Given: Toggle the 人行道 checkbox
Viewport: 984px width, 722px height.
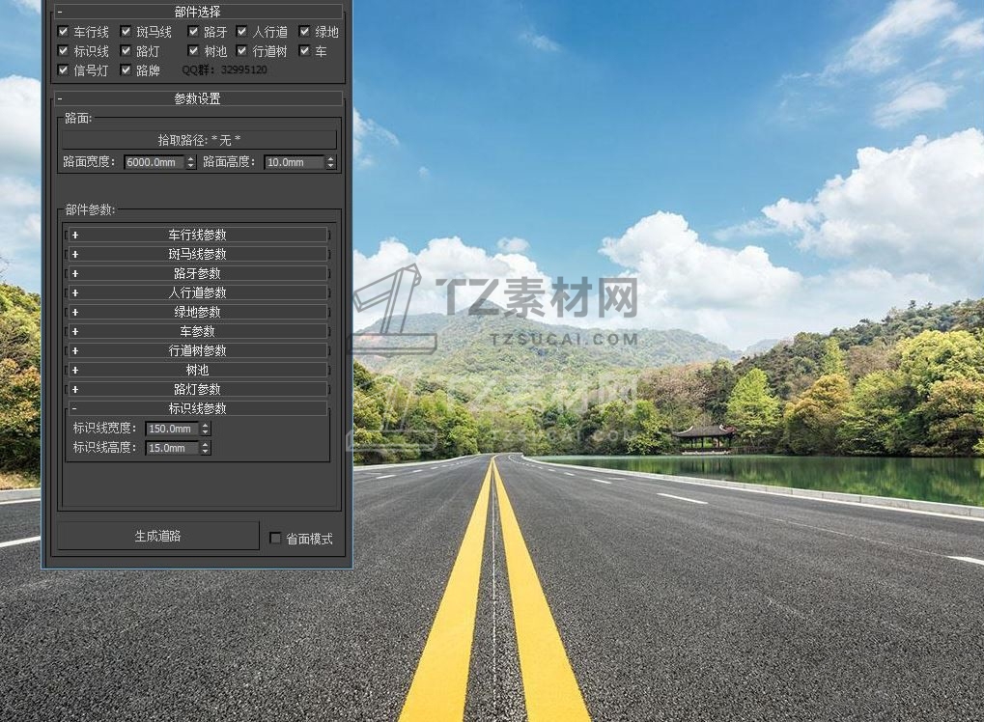Looking at the screenshot, I should [x=241, y=31].
